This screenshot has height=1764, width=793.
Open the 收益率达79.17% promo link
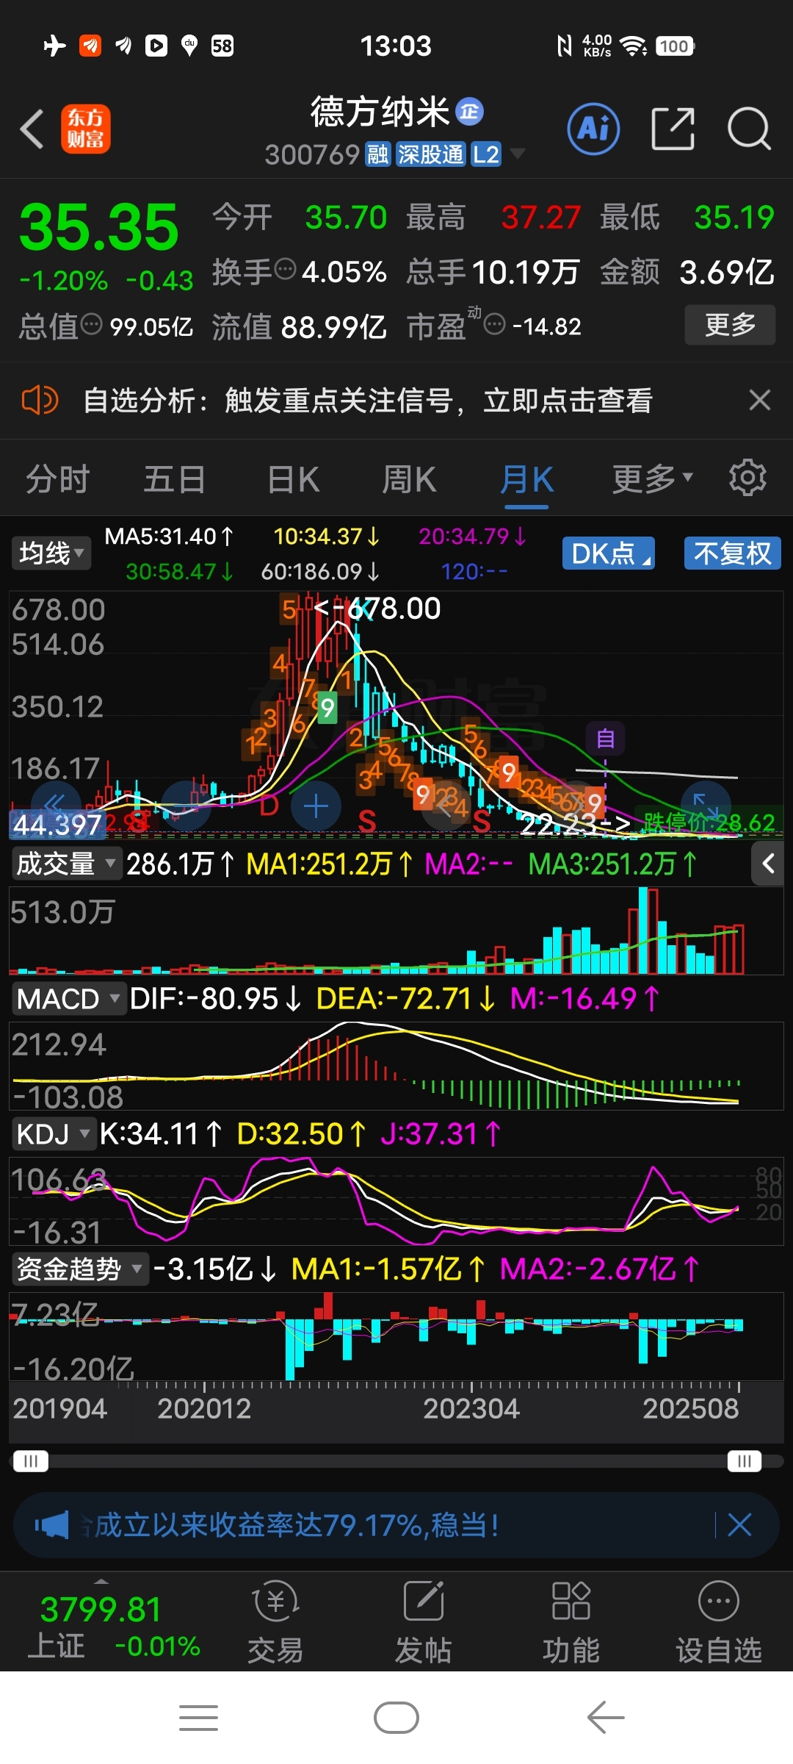click(297, 1525)
